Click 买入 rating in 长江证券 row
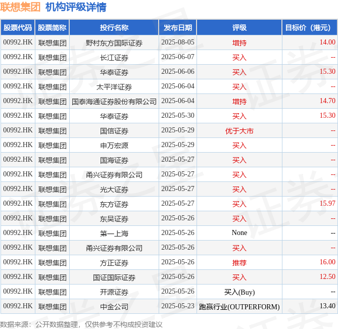338x329 pixels. 239,57
